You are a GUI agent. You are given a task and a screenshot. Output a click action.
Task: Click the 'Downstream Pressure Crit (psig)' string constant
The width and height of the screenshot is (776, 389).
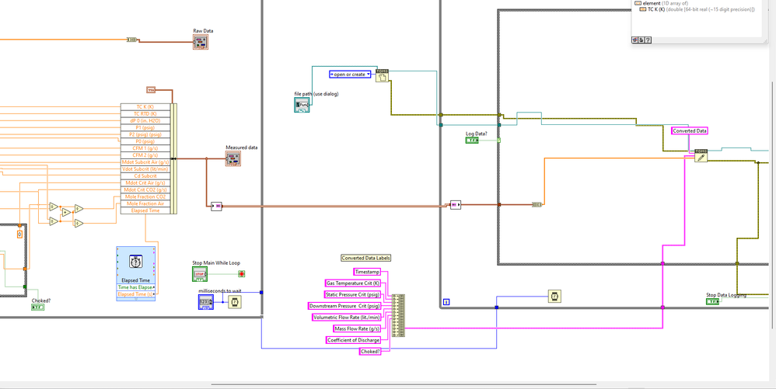click(344, 306)
